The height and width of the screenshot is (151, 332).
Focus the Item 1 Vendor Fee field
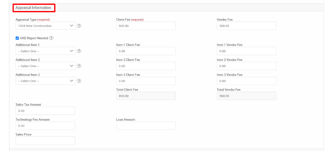point(246,51)
